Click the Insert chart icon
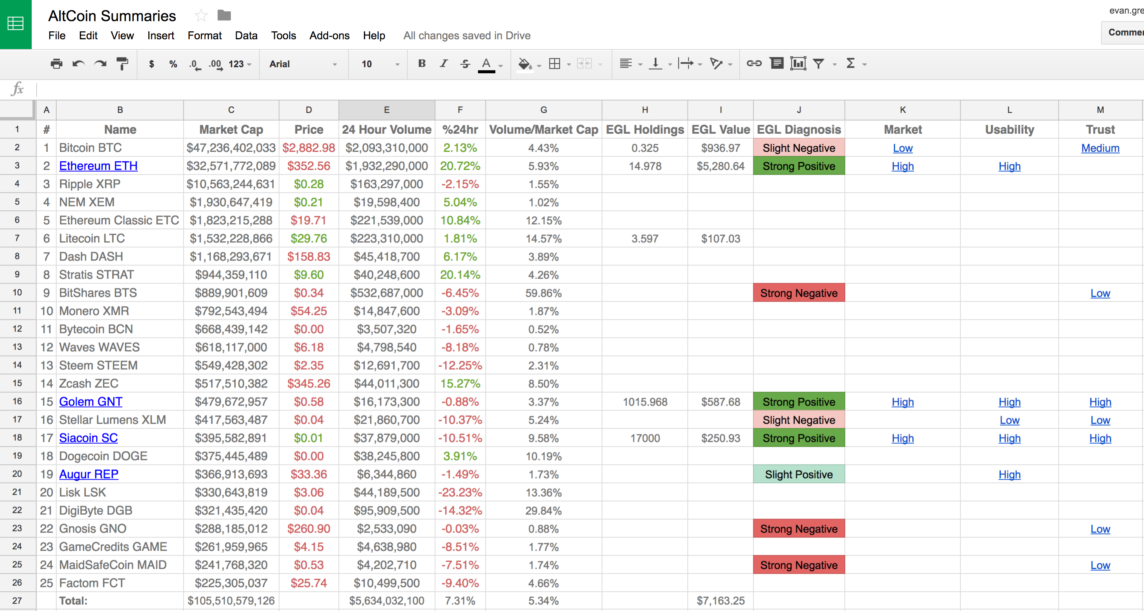Image resolution: width=1144 pixels, height=611 pixels. 798,63
